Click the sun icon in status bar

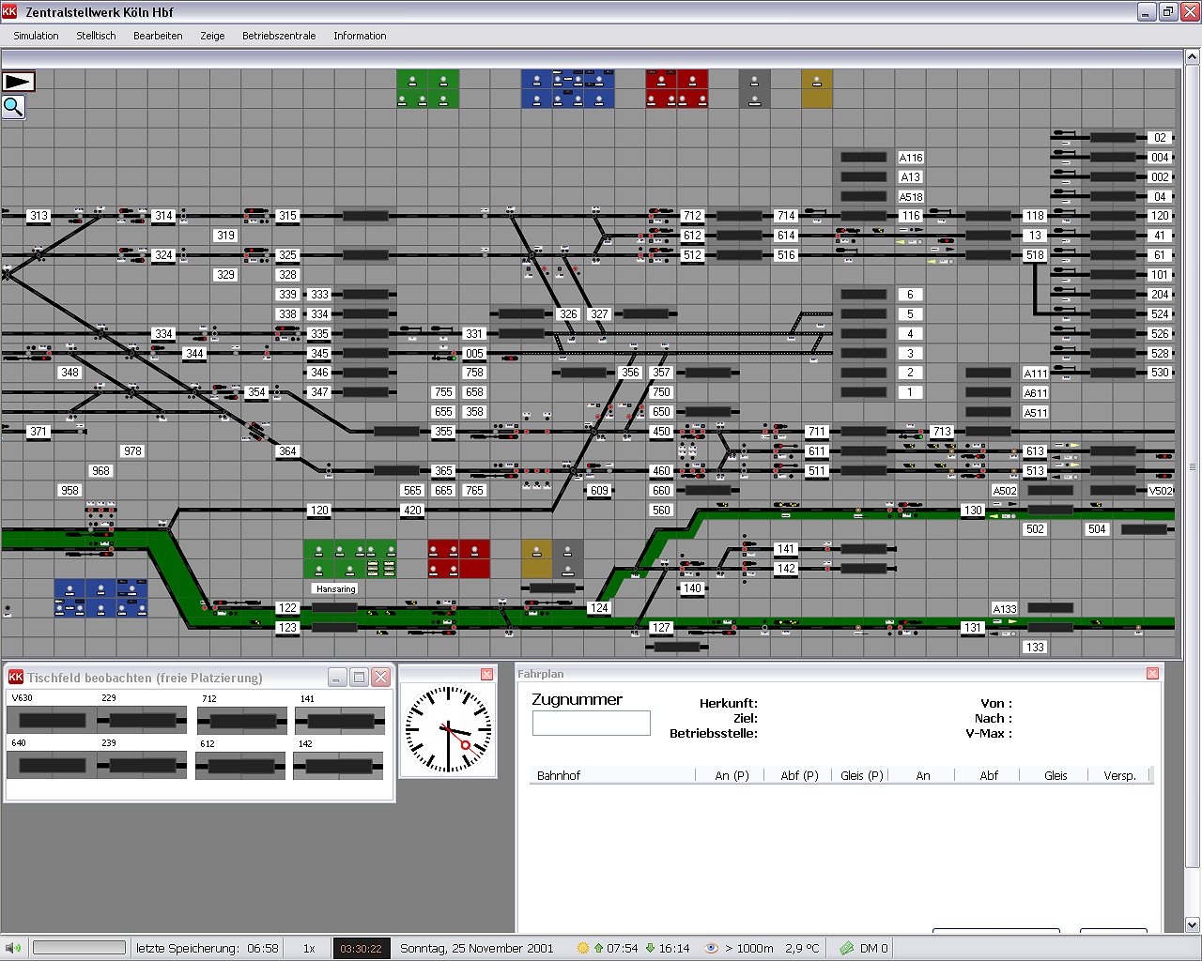coord(582,948)
